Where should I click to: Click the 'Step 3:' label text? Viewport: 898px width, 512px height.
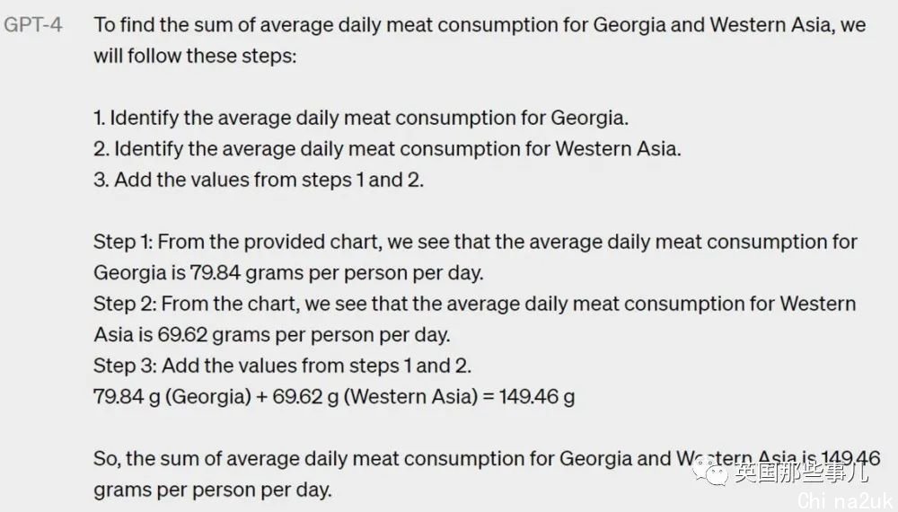click(x=125, y=366)
